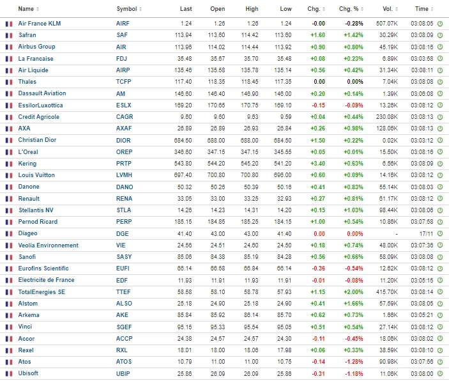
Task: Open the Eurofins Scientific stock link
Action: pos(43,268)
